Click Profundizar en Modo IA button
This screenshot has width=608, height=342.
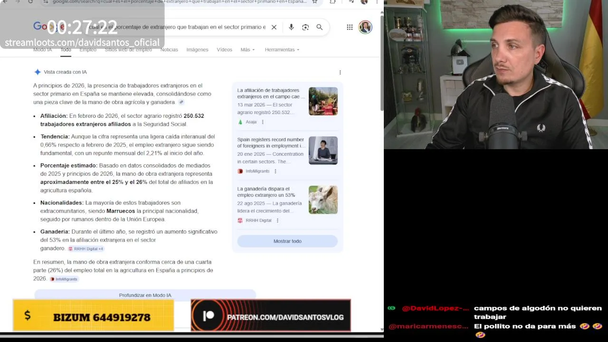tap(145, 295)
